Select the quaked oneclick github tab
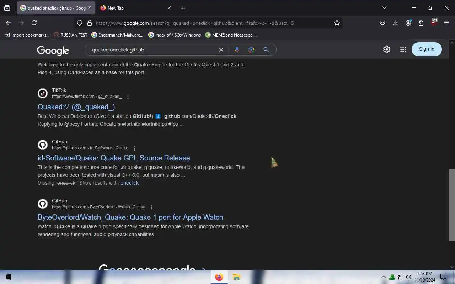This screenshot has height=284, width=455. (x=56, y=8)
